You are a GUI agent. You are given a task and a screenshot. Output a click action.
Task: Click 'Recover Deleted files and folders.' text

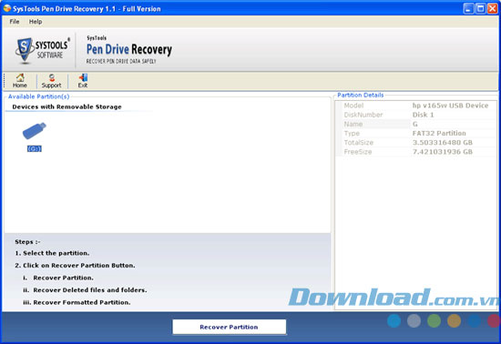90,290
